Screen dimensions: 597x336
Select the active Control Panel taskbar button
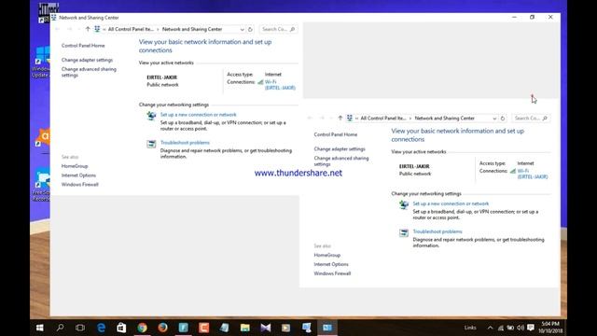coord(327,328)
